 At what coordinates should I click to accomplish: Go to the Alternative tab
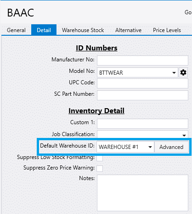point(128,30)
